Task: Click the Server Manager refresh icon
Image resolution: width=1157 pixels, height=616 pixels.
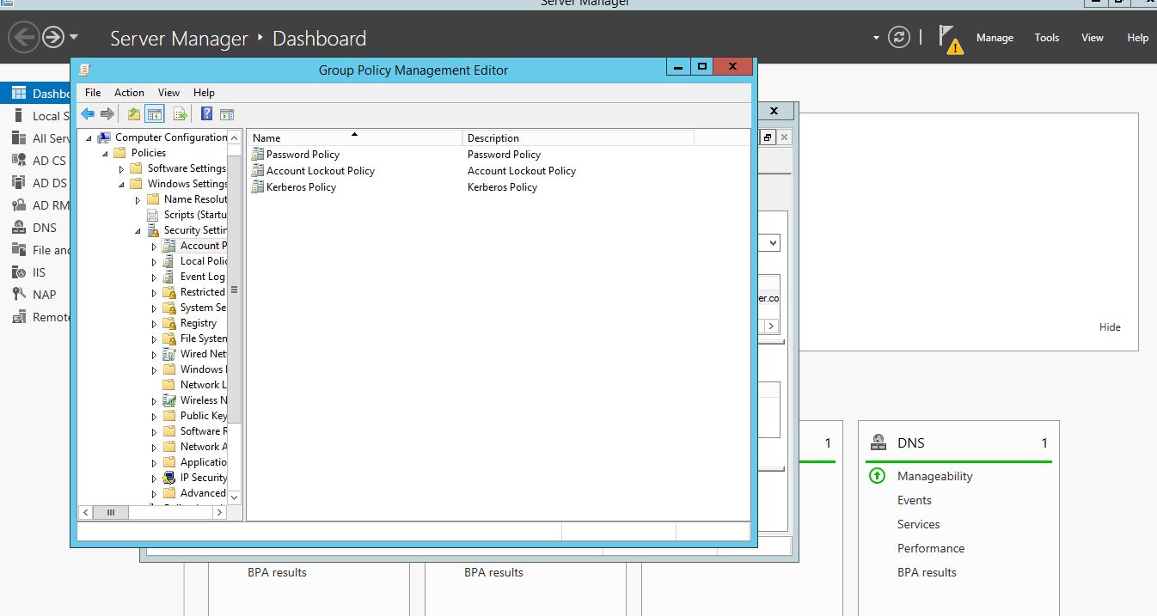Action: [x=899, y=37]
